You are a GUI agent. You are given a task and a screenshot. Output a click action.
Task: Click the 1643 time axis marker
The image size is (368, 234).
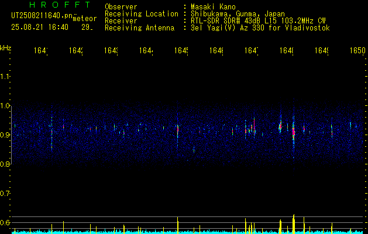click(x=111, y=50)
